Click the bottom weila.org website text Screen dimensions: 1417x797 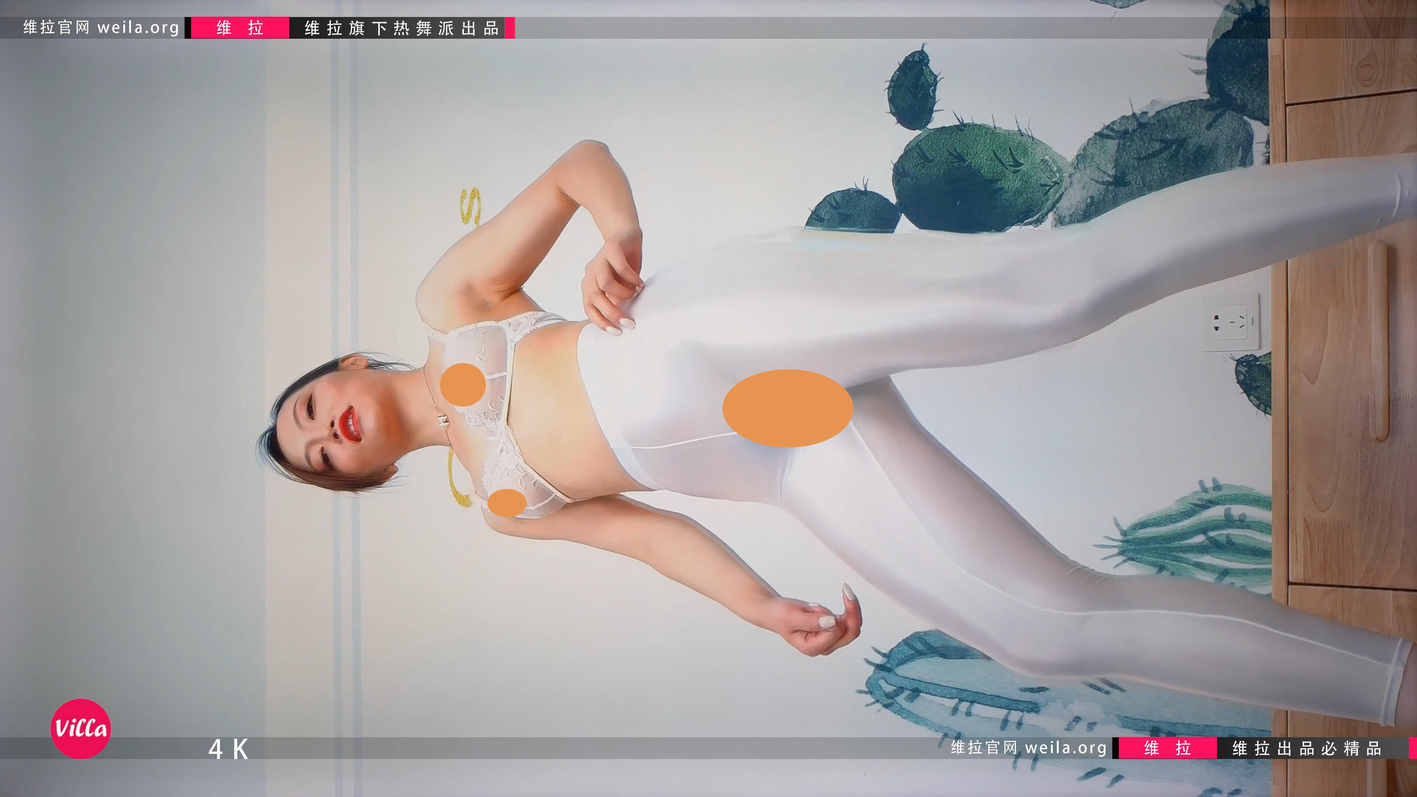click(x=1028, y=748)
